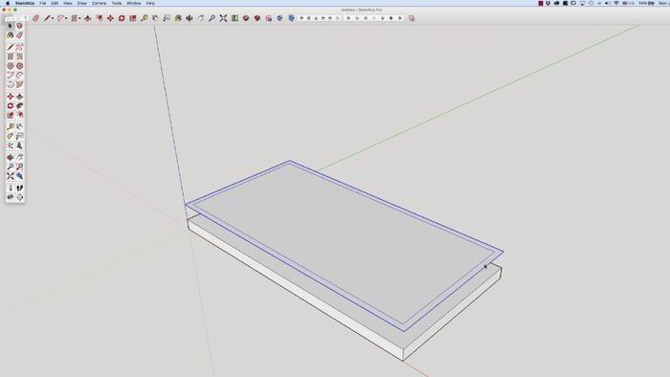Select the Text label tool in left palette
The height and width of the screenshot is (377, 670).
point(20,136)
